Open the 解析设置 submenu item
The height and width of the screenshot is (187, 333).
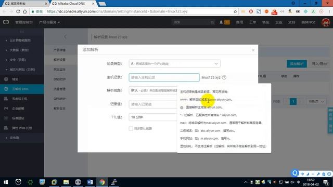click(x=59, y=60)
